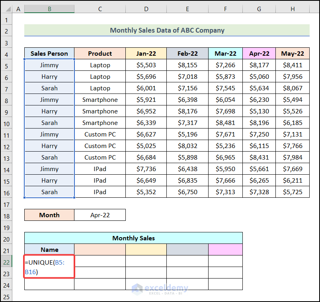The image size is (320, 302).
Task: Select the Name header cell below Monthly Sales
Action: tap(49, 249)
